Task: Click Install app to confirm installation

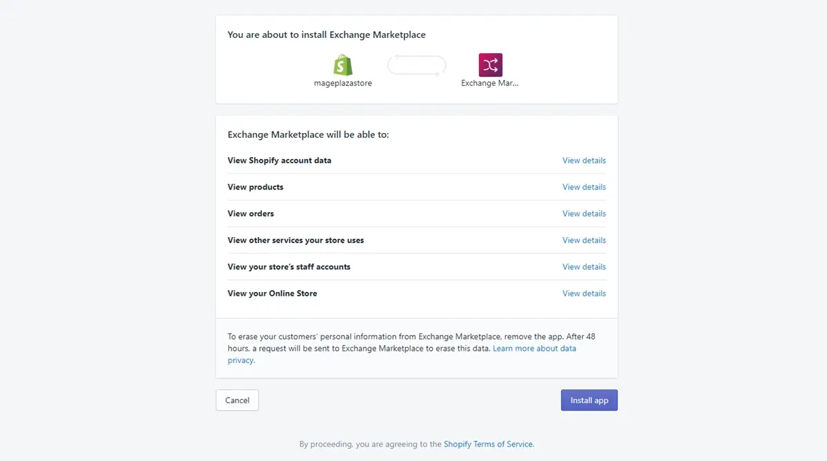Action: pos(589,400)
